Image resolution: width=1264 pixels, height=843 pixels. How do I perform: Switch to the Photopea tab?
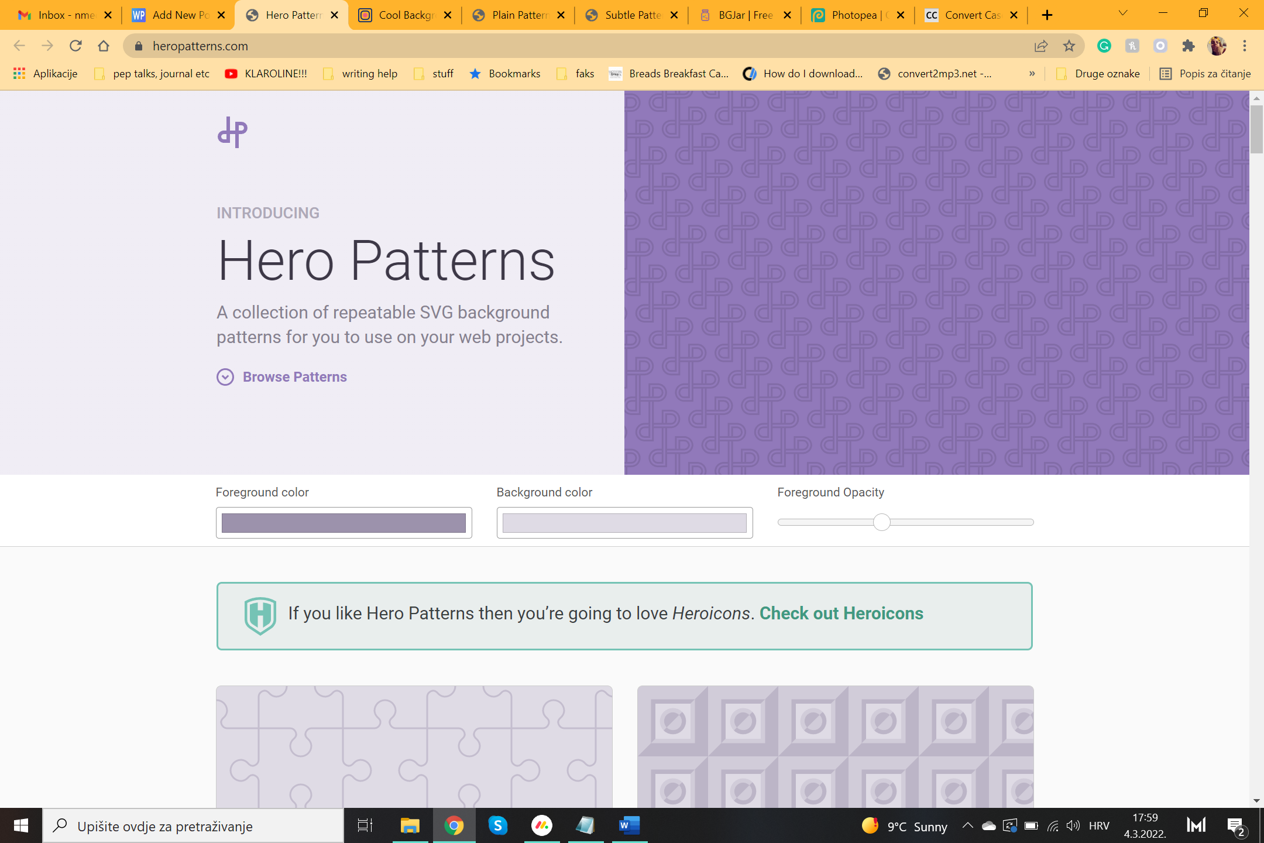(854, 15)
